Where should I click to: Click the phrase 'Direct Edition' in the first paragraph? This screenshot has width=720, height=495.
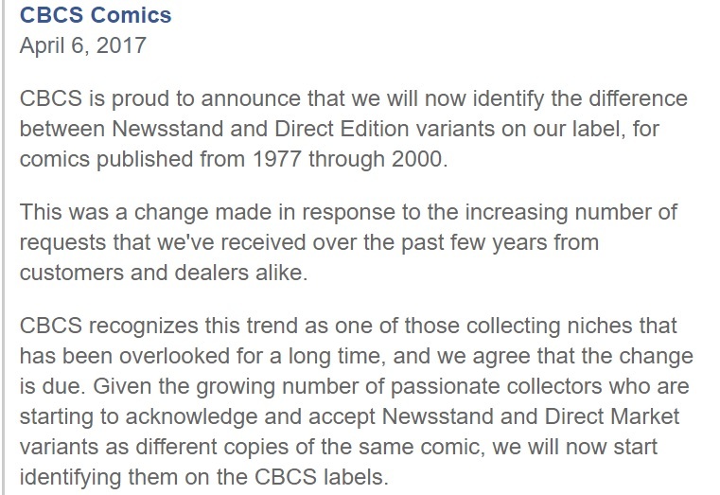(342, 129)
